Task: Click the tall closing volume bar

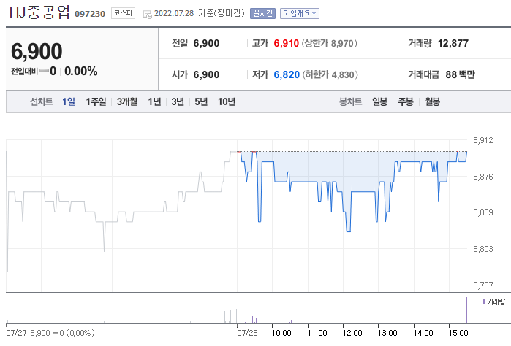Action: (466, 310)
